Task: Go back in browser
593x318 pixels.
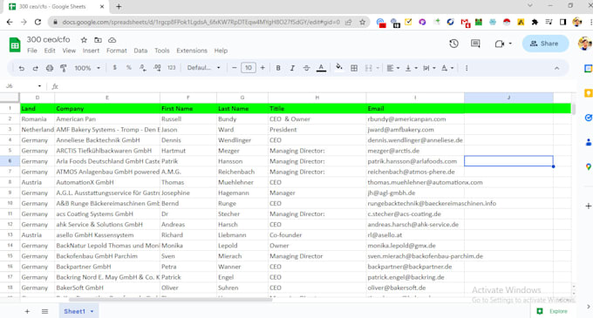Action: (10, 22)
